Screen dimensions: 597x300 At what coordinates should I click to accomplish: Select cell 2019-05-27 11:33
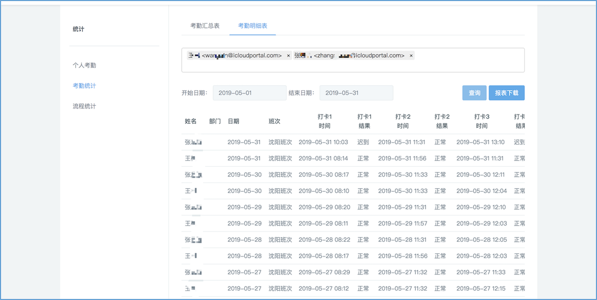pos(481,273)
